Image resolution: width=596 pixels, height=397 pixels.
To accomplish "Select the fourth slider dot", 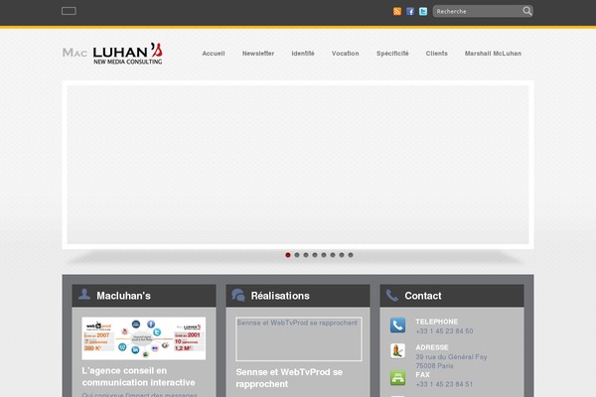I will (315, 255).
